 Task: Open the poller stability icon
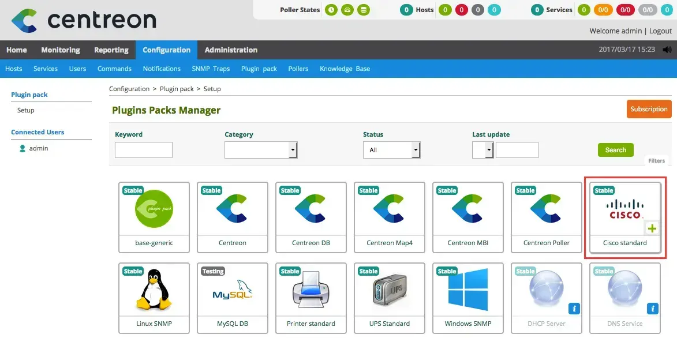point(347,10)
